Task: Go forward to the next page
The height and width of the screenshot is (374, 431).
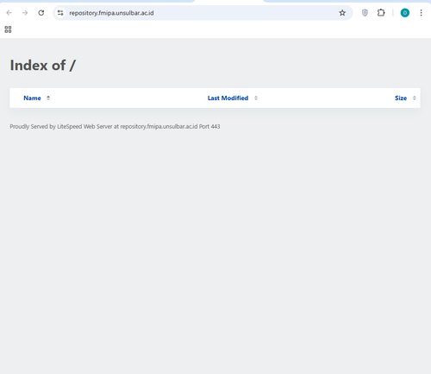Action: coord(25,13)
